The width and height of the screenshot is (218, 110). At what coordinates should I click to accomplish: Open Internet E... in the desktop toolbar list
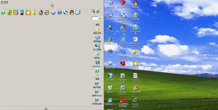(x=97, y=64)
